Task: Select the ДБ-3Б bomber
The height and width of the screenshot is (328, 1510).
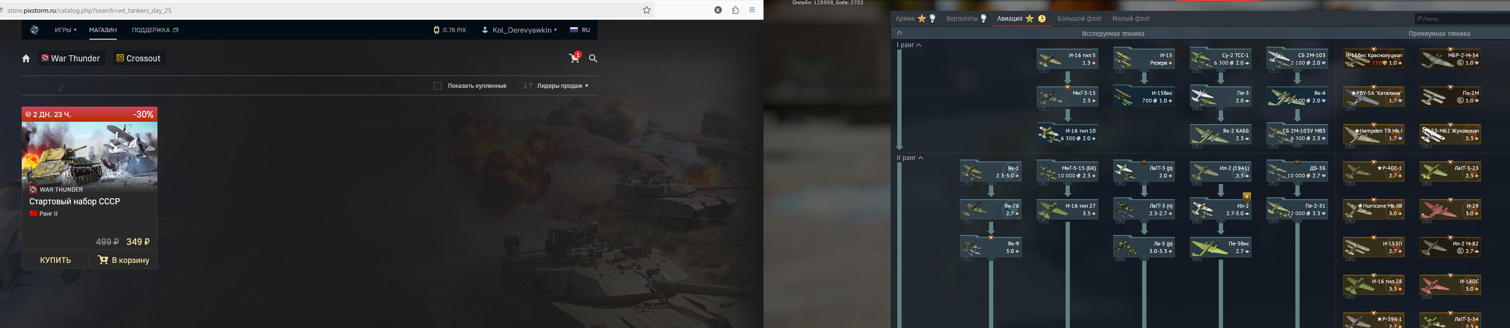Action: (1297, 172)
